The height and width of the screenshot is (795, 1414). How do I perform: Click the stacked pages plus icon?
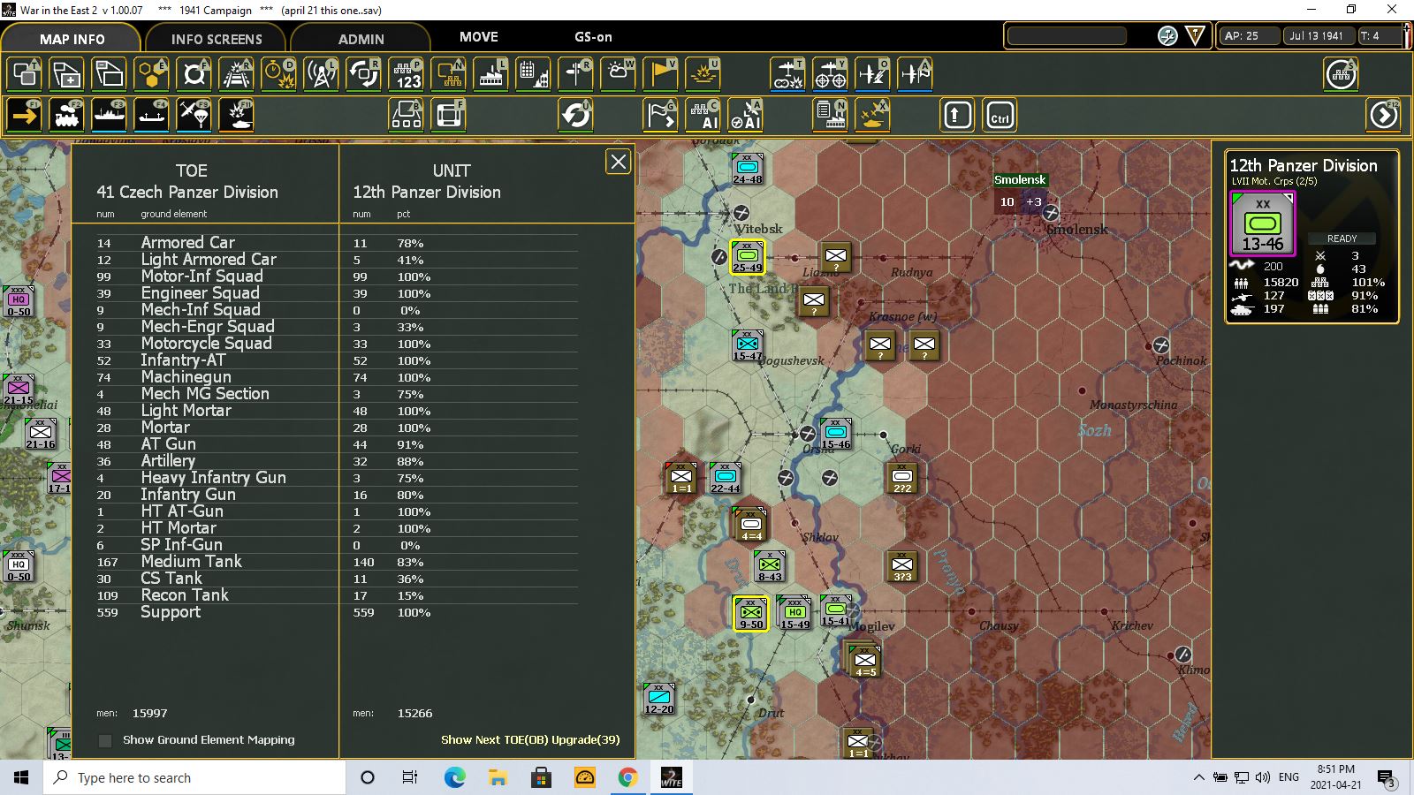pyautogui.click(x=67, y=74)
